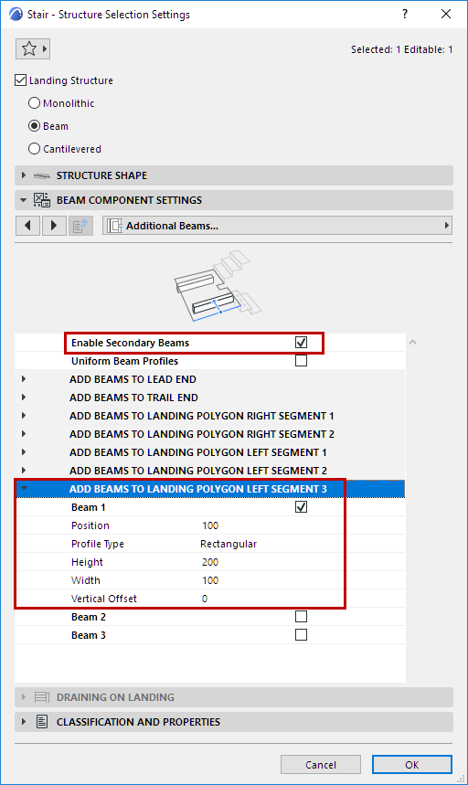468x785 pixels.
Task: Select the Vertical Offset row label
Action: 104,599
